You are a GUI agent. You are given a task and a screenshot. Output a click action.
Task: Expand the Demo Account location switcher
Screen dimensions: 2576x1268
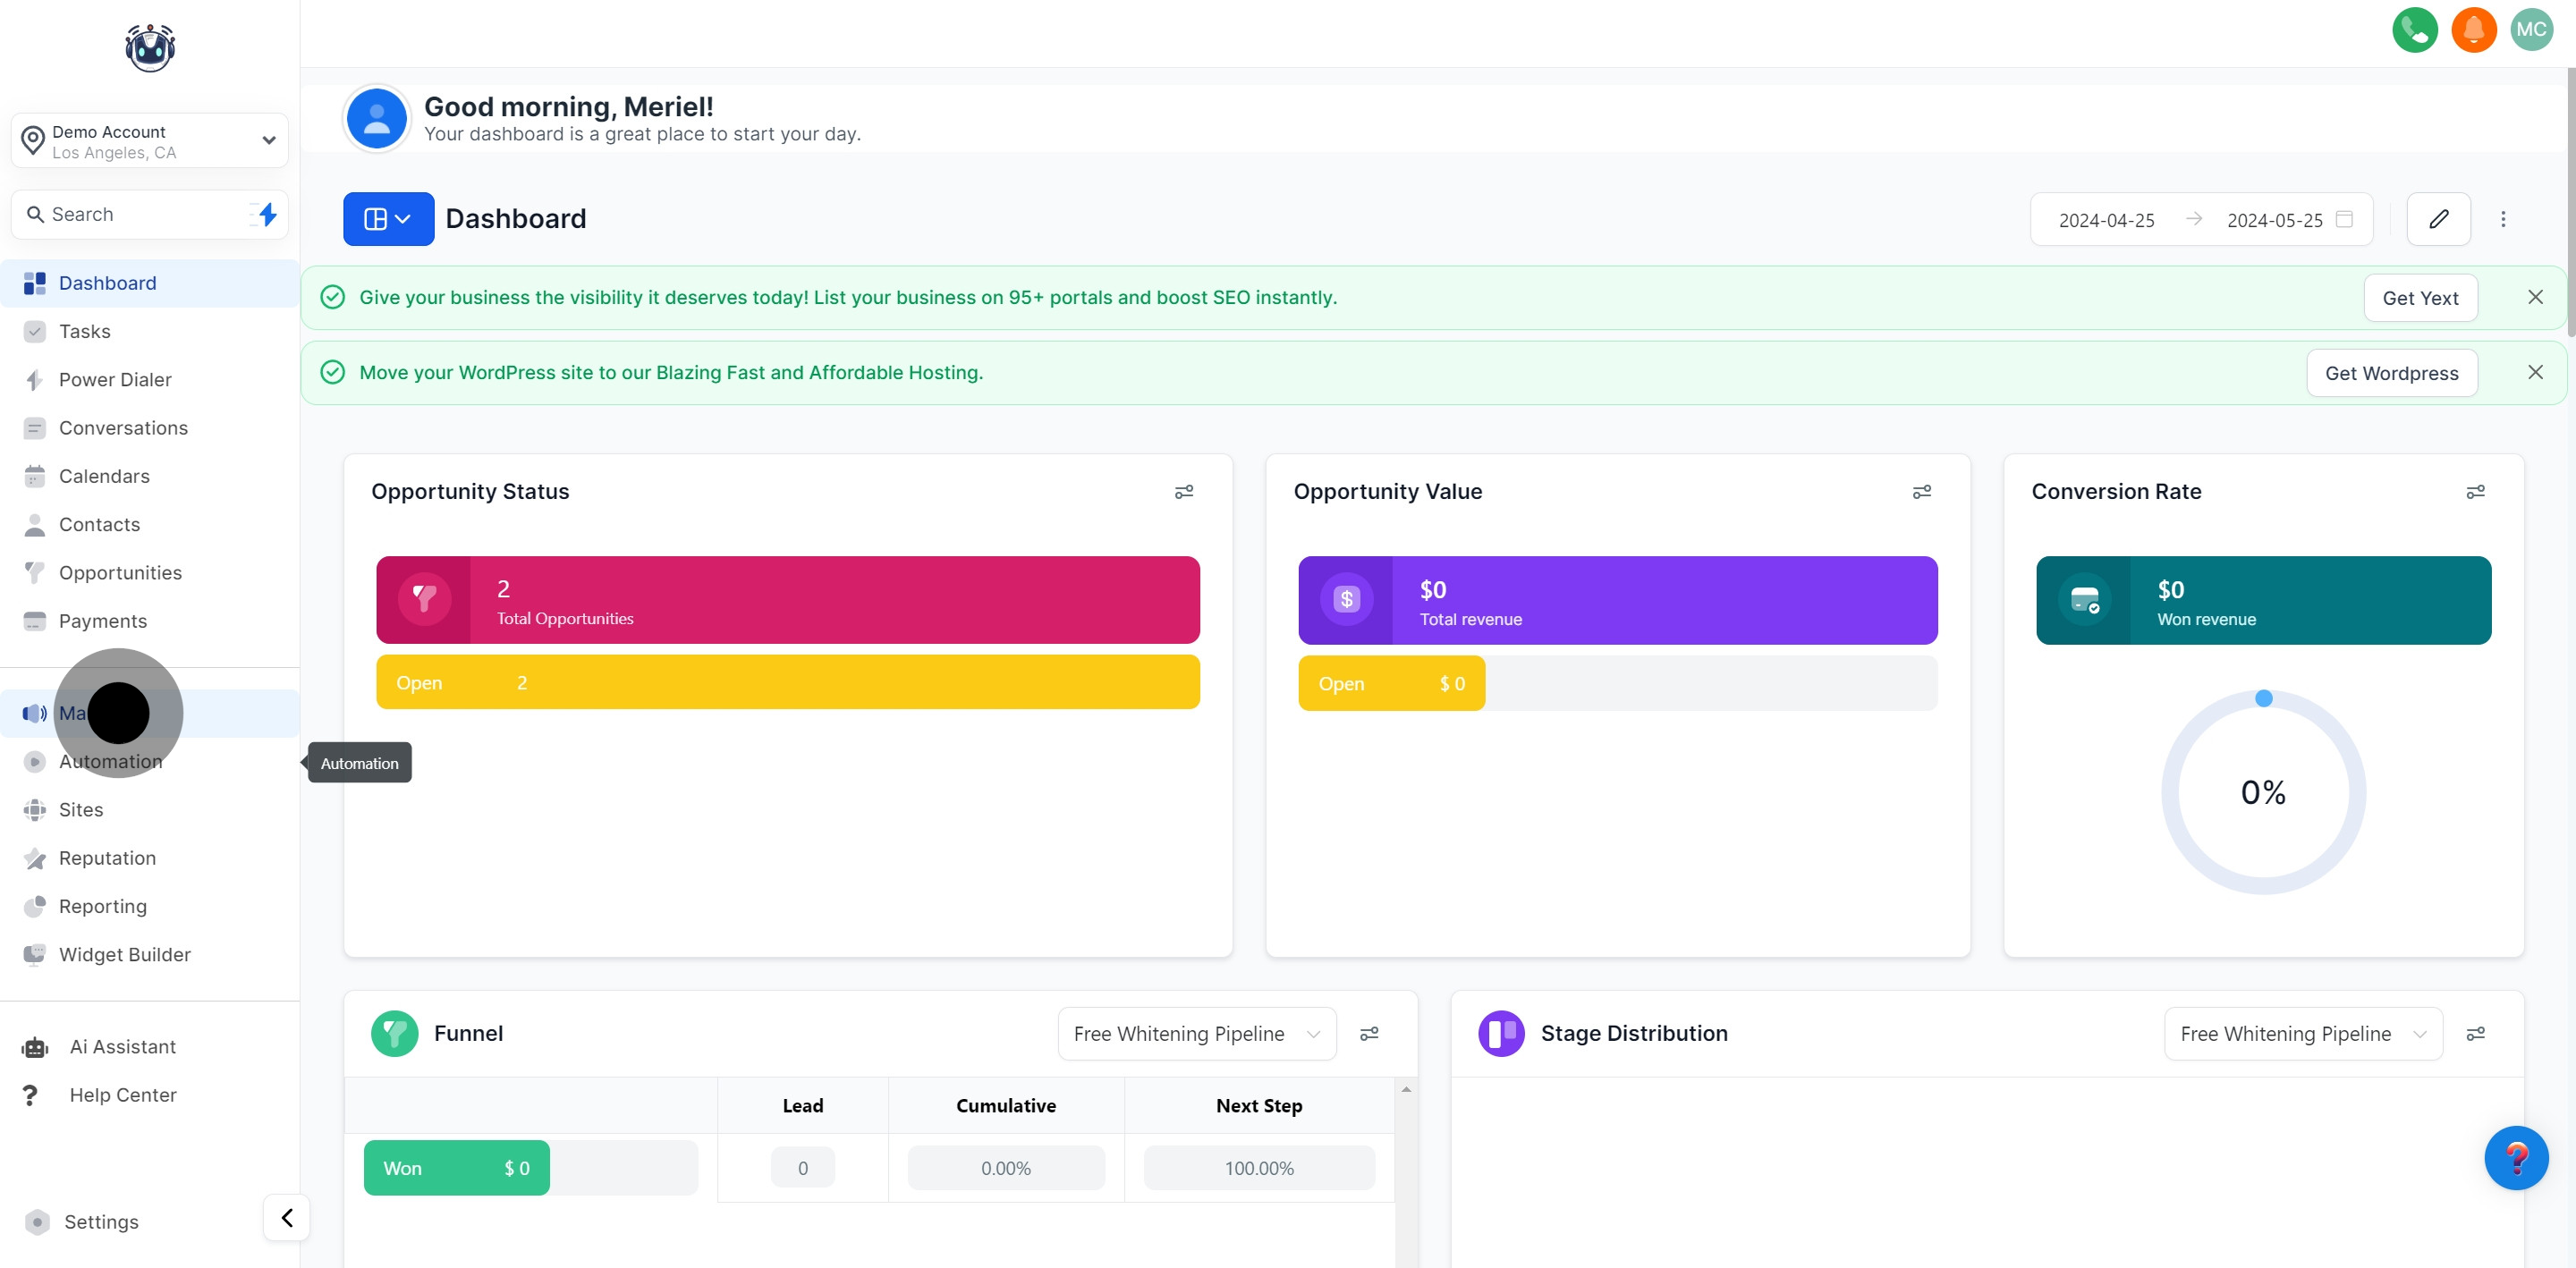coord(150,141)
